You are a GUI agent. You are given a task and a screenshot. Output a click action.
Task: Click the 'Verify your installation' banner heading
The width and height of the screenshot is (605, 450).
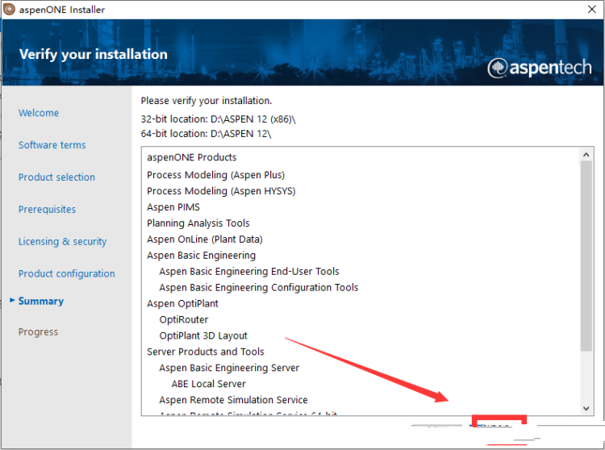[94, 54]
